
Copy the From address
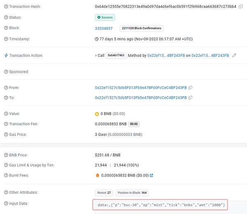click(191, 88)
